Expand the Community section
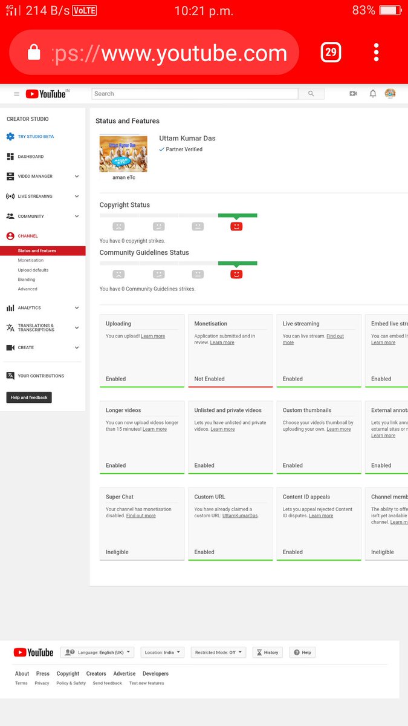 [77, 216]
